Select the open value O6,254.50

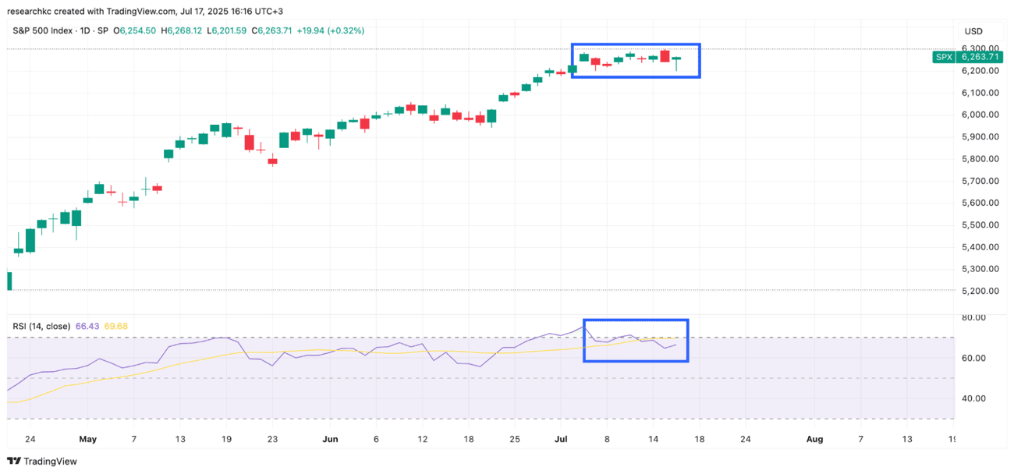click(134, 30)
